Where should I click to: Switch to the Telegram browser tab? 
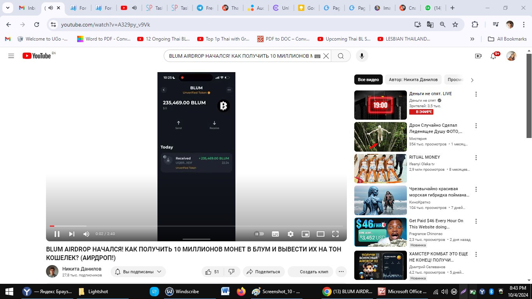[x=205, y=8]
